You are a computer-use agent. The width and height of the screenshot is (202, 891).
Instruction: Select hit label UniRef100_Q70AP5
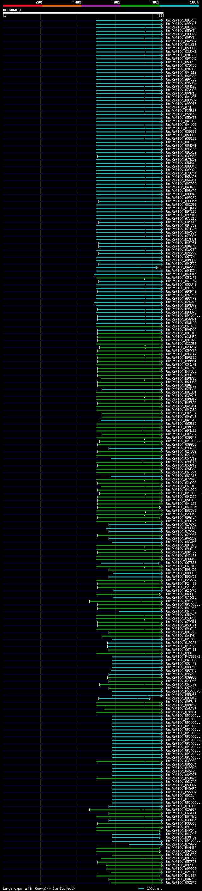click(181, 90)
